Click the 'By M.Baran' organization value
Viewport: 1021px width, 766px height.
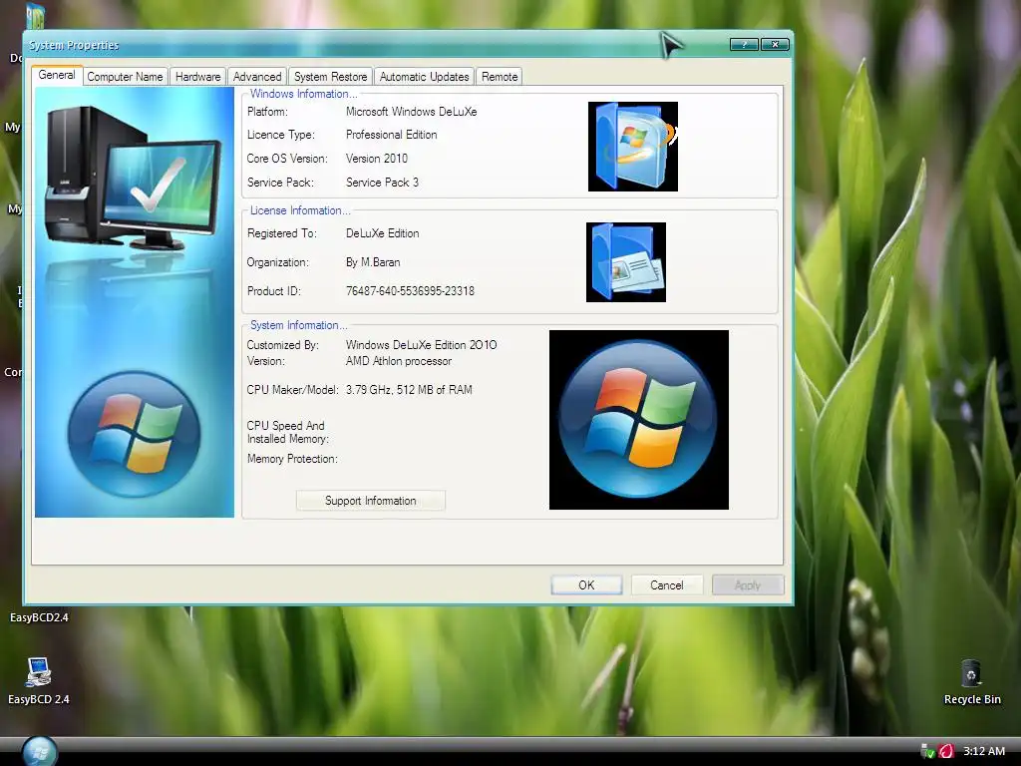pyautogui.click(x=373, y=262)
